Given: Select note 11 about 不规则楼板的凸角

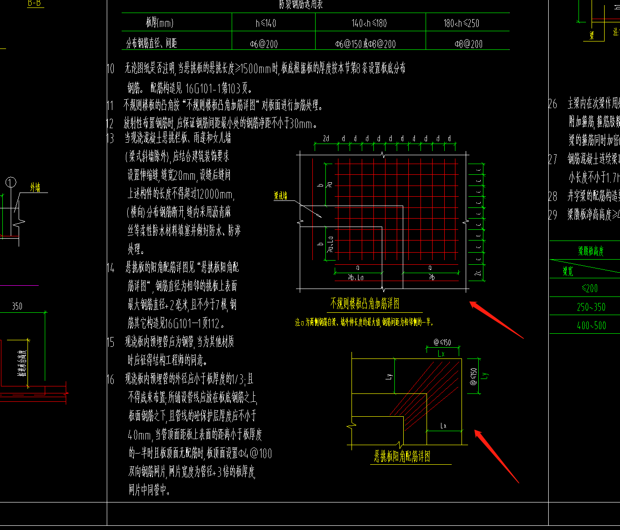Looking at the screenshot, I should click(223, 105).
